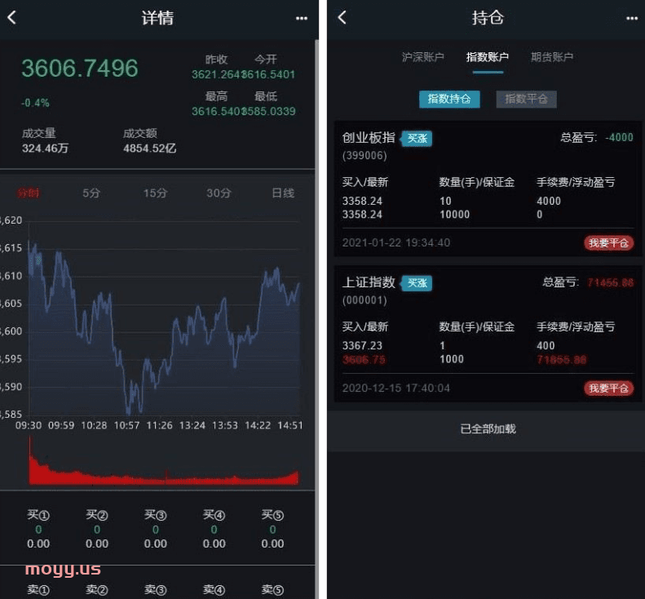The height and width of the screenshot is (599, 645).
Task: Open 创业板指 position title
Action: click(x=369, y=137)
